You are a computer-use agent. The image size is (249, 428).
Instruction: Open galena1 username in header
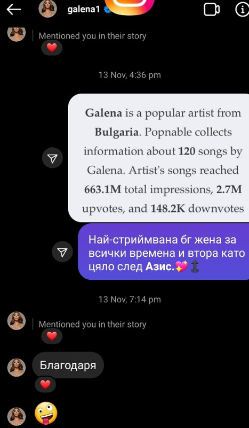tap(84, 10)
